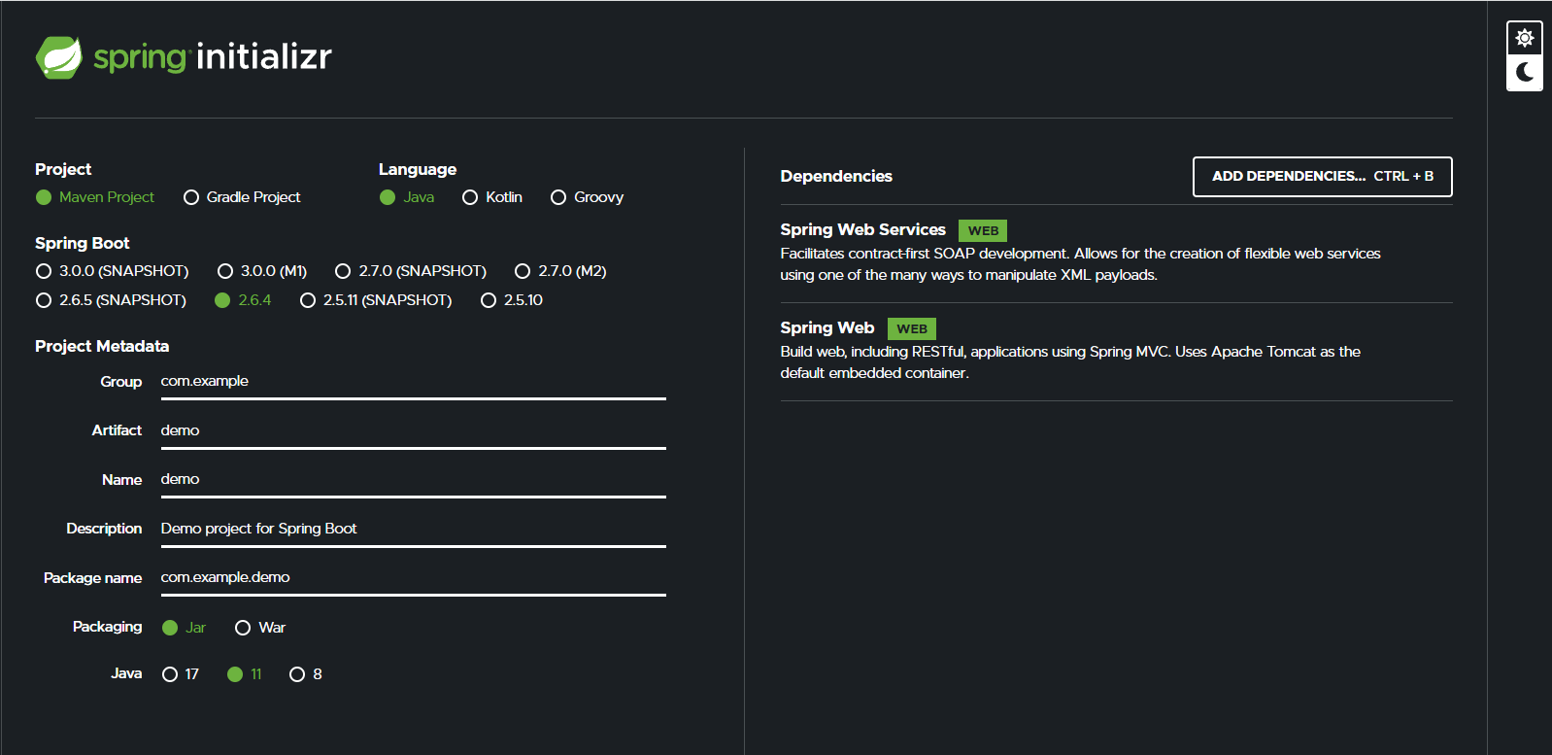Click the Project Metadata heading

pos(102,346)
